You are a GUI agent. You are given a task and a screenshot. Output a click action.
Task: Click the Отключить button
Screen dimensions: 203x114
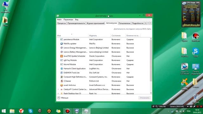point(145,98)
